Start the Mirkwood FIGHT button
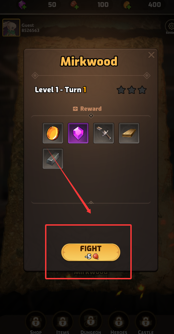 (91, 252)
